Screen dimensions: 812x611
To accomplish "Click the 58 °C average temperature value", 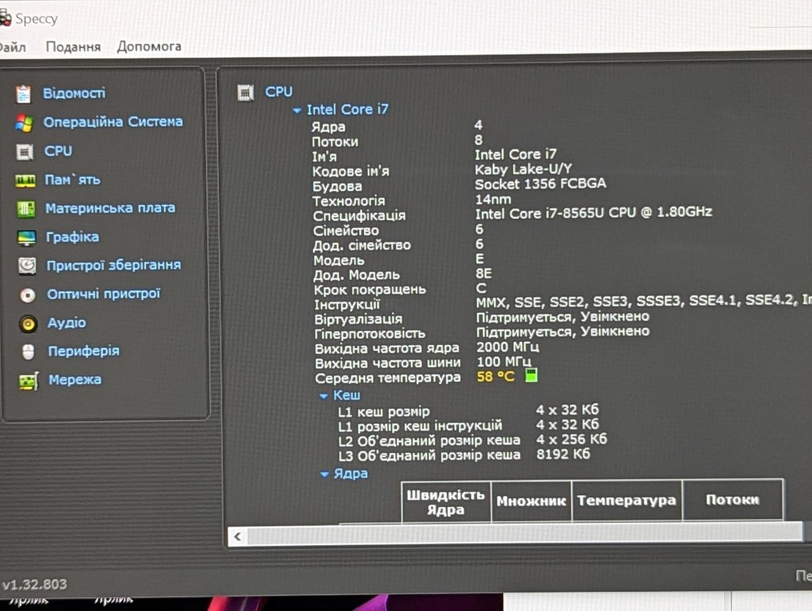I will 495,376.
